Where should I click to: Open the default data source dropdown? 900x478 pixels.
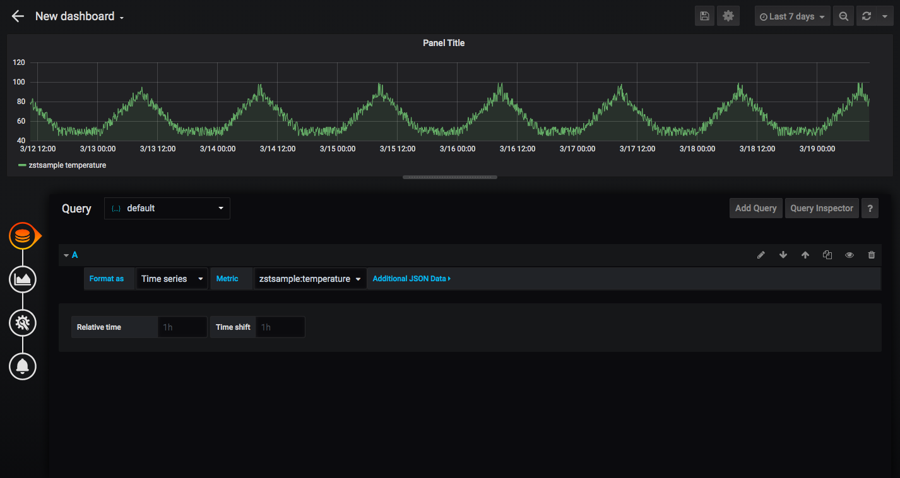[167, 208]
